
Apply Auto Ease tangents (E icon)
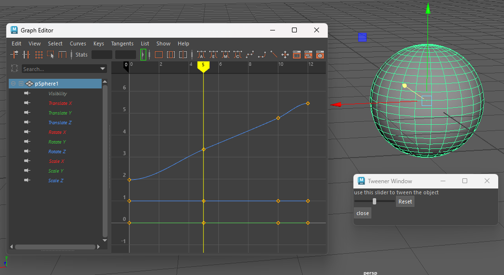[x=214, y=55]
